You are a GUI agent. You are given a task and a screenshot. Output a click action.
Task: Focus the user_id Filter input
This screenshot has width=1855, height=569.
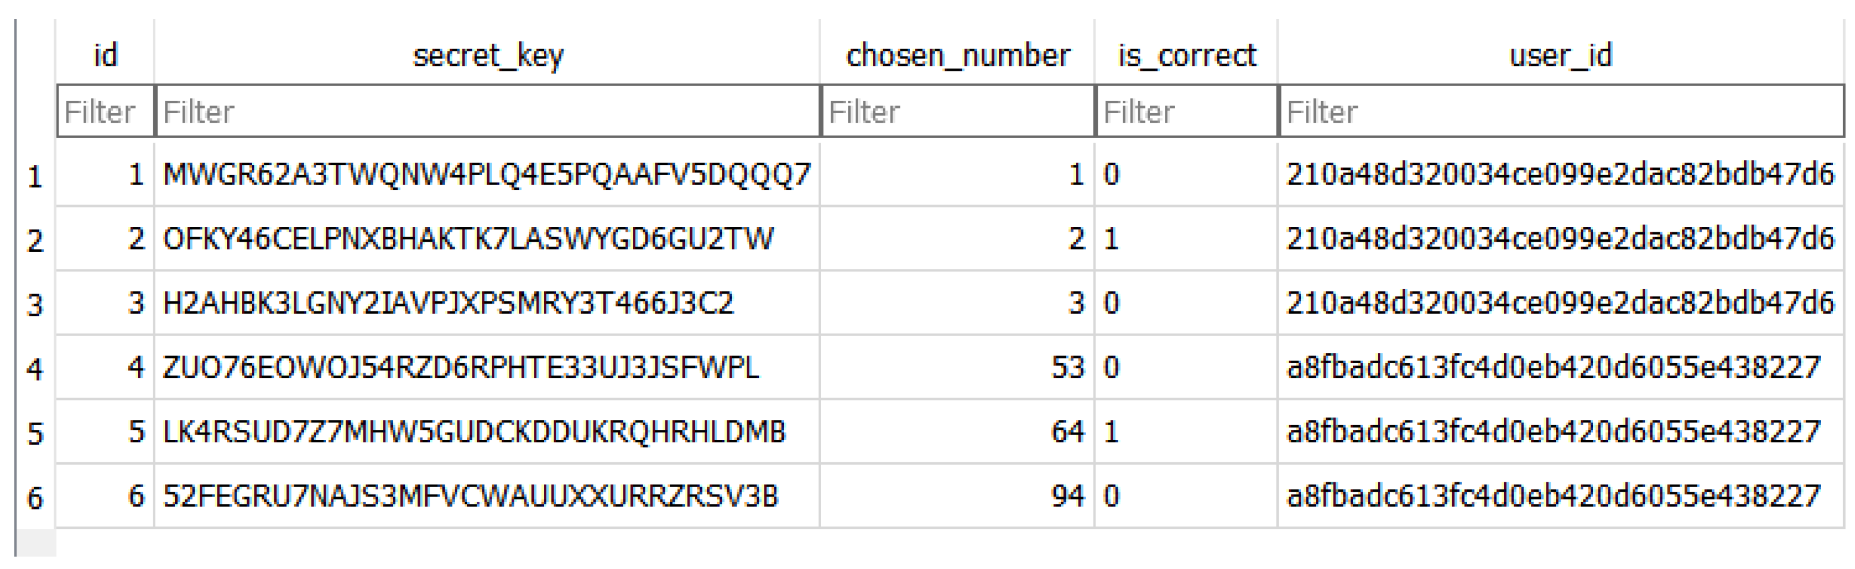(1561, 111)
